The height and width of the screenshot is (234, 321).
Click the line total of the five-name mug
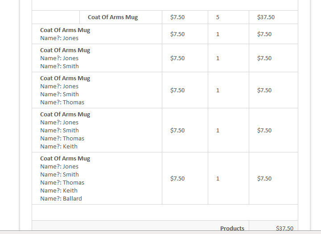(264, 179)
